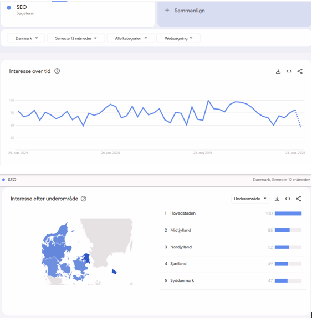Download the Interesse over tid chart data

[278, 71]
